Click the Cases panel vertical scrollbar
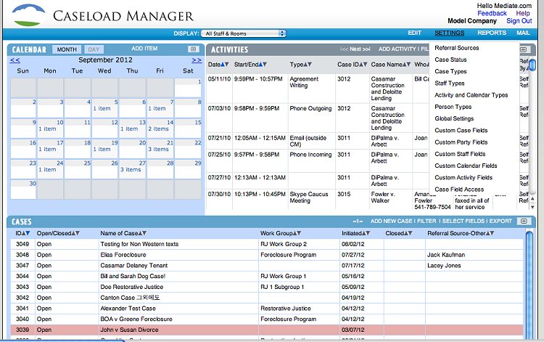The image size is (544, 342). coord(529,285)
